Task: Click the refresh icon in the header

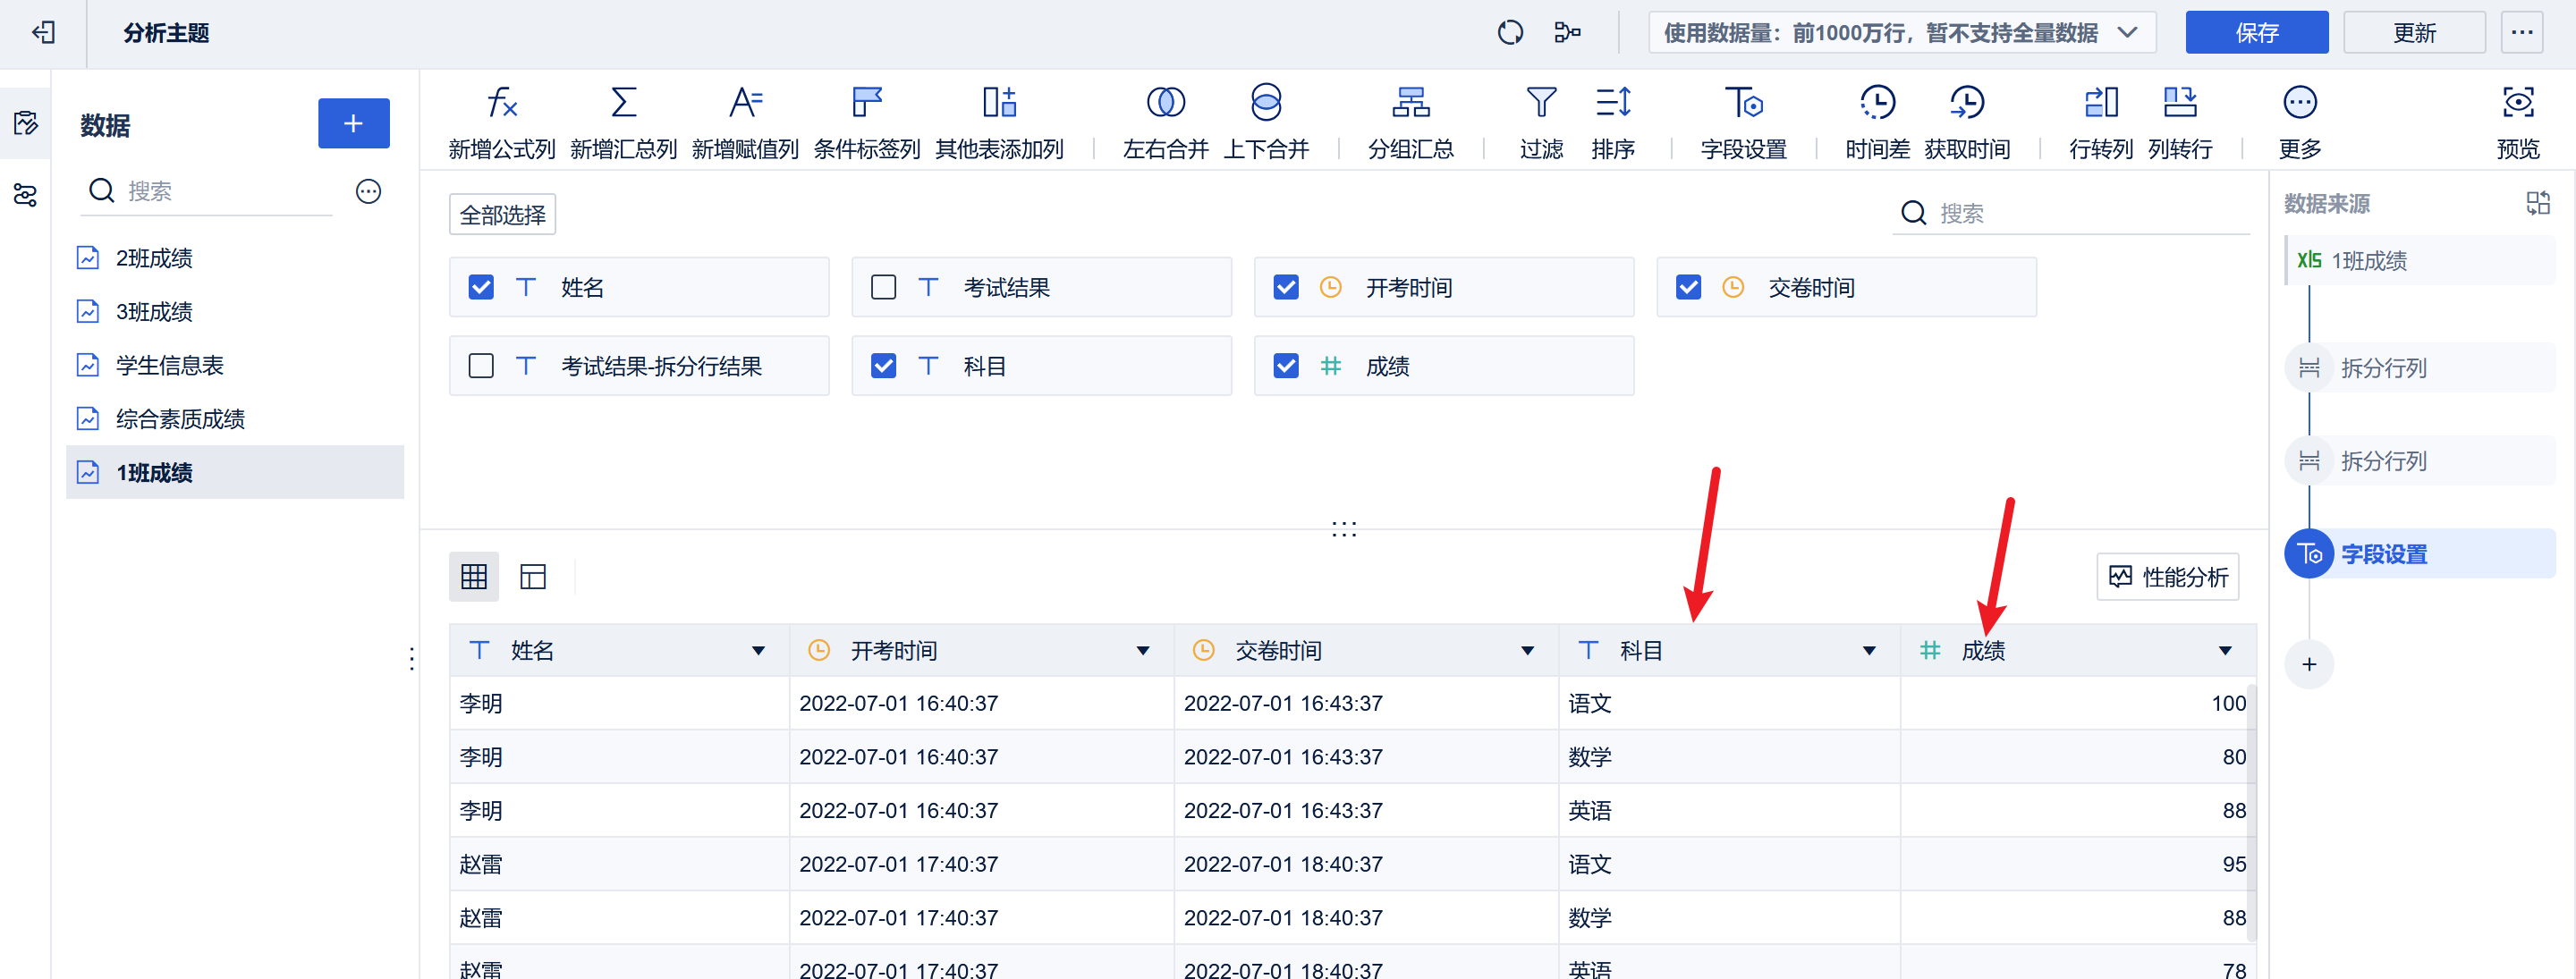Action: pyautogui.click(x=1510, y=32)
